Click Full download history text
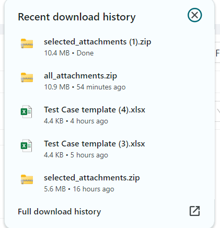The width and height of the screenshot is (220, 228). (60, 212)
